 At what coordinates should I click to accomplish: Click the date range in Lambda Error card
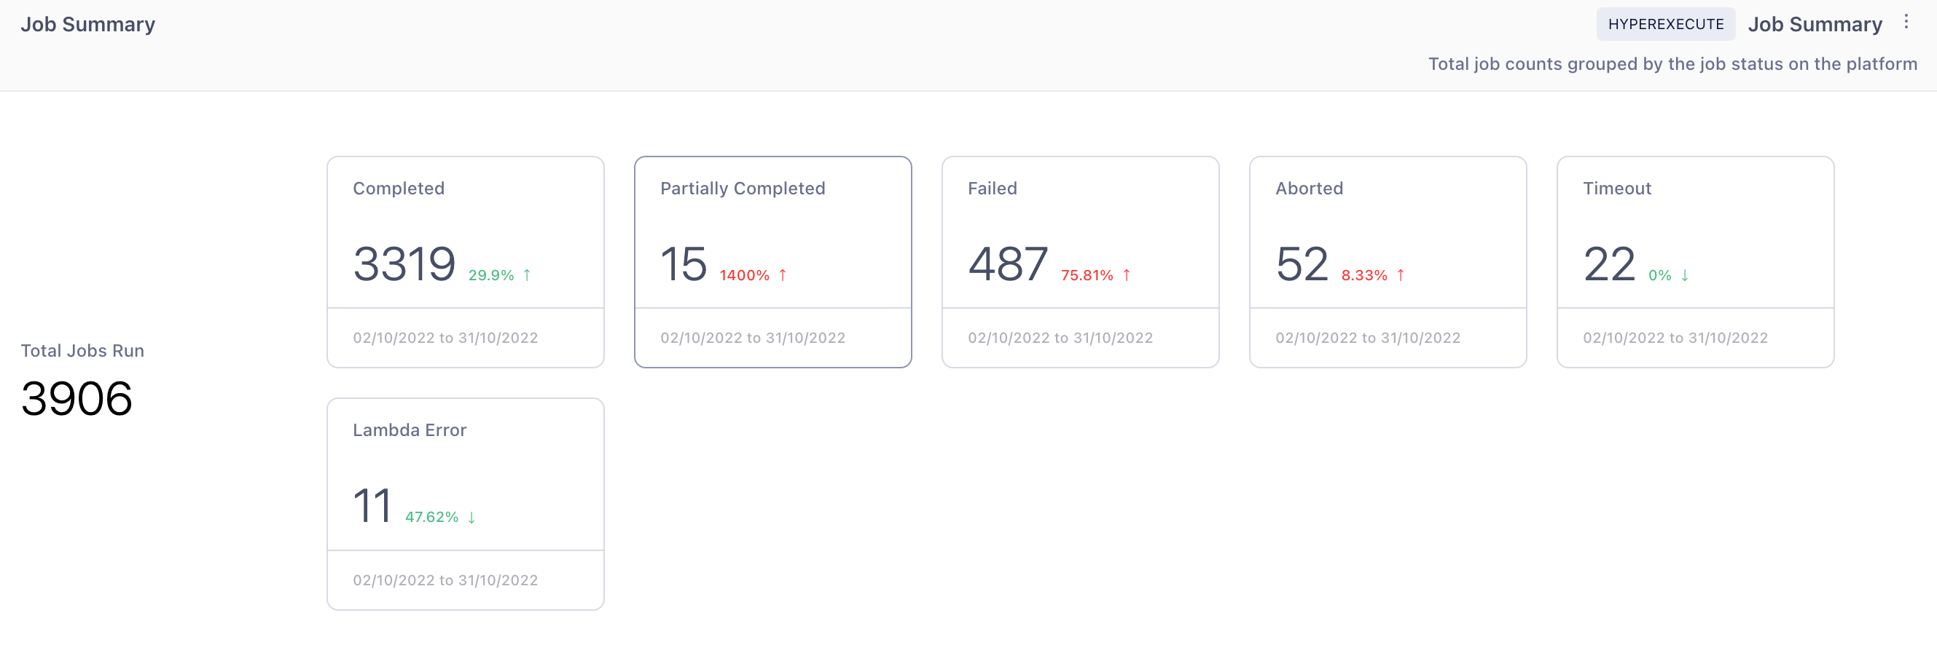click(x=445, y=580)
